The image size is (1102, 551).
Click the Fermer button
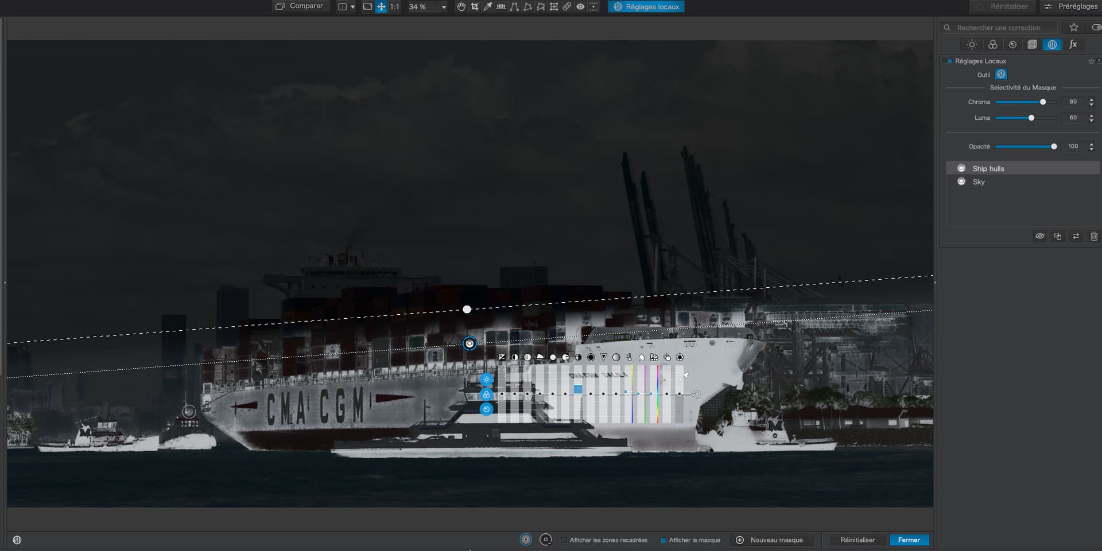coord(909,540)
